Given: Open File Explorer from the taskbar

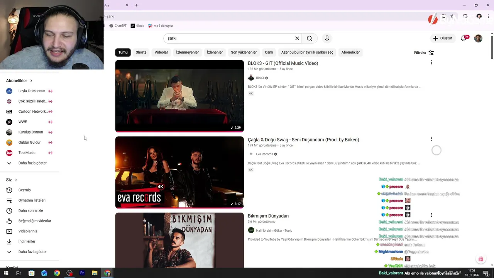Looking at the screenshot, I should pos(95,273).
